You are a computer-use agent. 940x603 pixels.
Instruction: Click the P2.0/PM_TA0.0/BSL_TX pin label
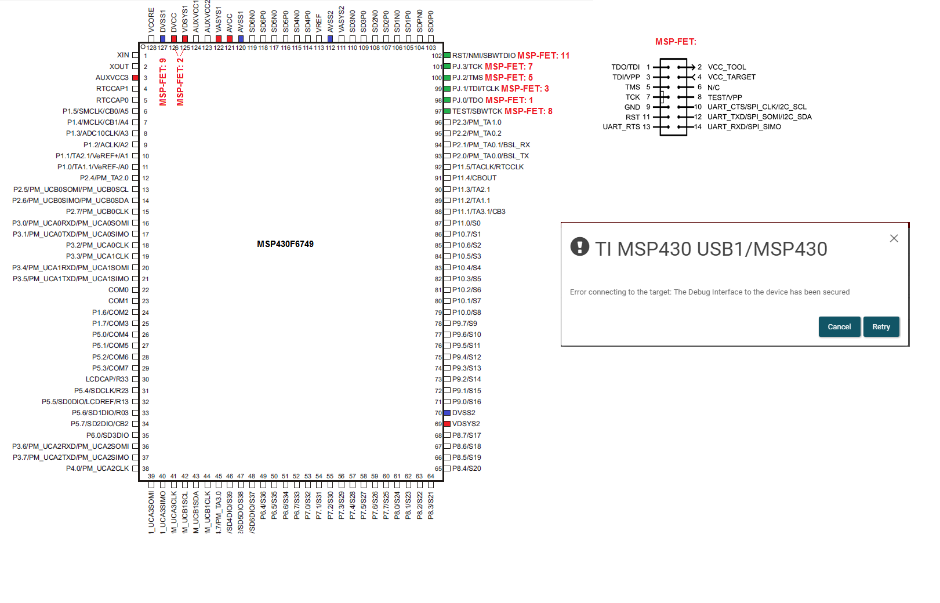(491, 156)
